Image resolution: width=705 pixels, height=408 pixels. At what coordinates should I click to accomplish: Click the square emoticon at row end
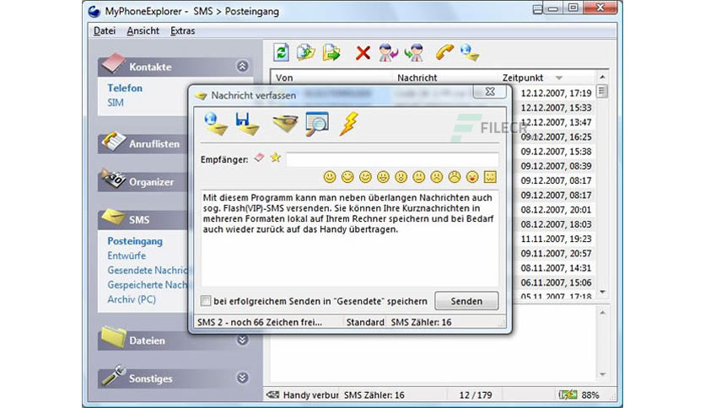click(x=490, y=177)
